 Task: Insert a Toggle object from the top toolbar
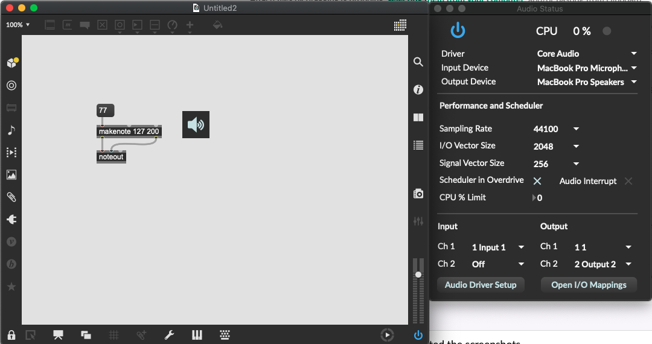pyautogui.click(x=102, y=25)
